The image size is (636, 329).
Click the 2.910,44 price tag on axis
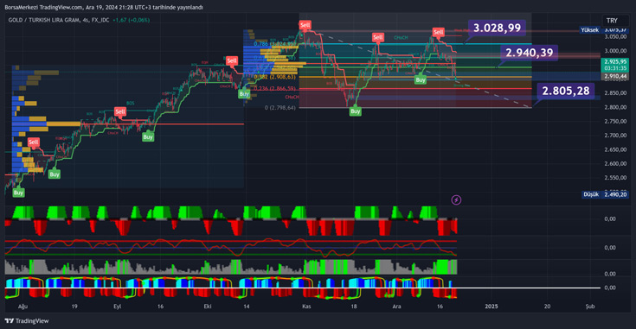point(615,77)
